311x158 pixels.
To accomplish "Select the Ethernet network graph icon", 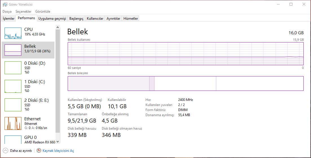I will [13, 123].
